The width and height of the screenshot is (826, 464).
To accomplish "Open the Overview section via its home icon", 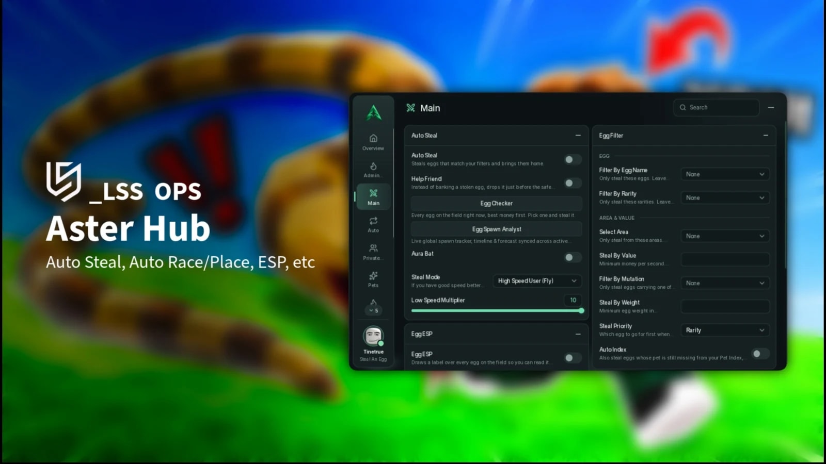I will [x=373, y=138].
